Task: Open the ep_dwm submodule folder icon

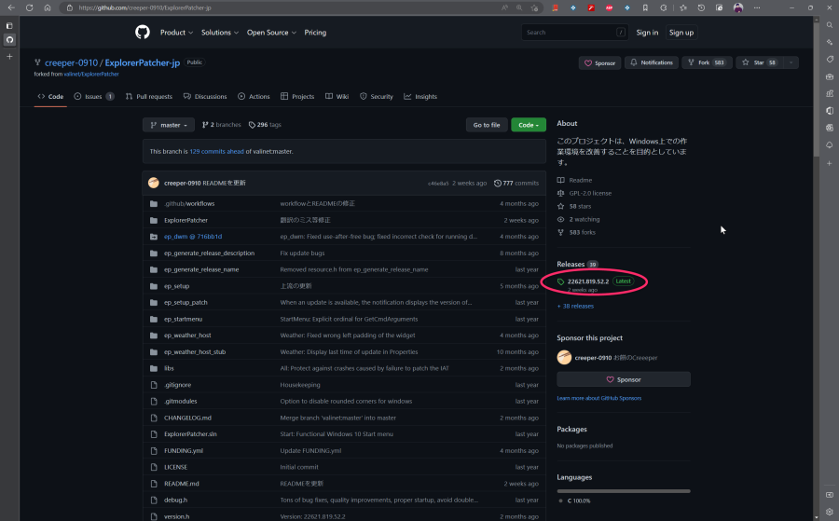Action: coord(154,237)
